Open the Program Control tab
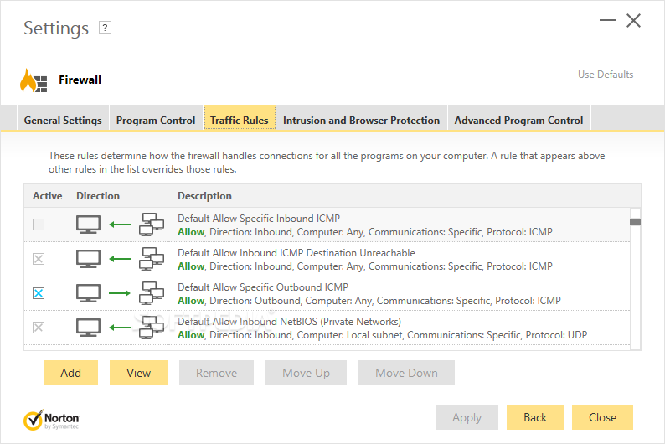Screen dimensions: 665x444 156,121
